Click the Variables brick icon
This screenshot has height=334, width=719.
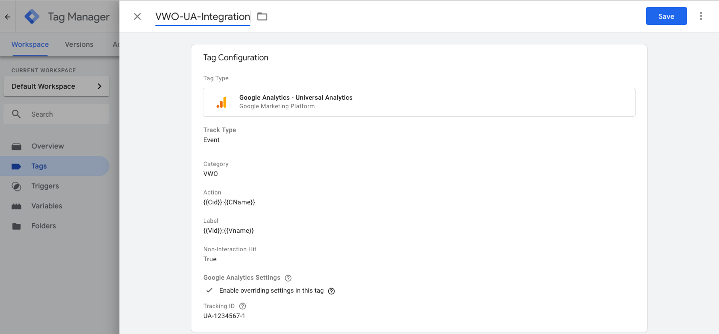pos(16,206)
